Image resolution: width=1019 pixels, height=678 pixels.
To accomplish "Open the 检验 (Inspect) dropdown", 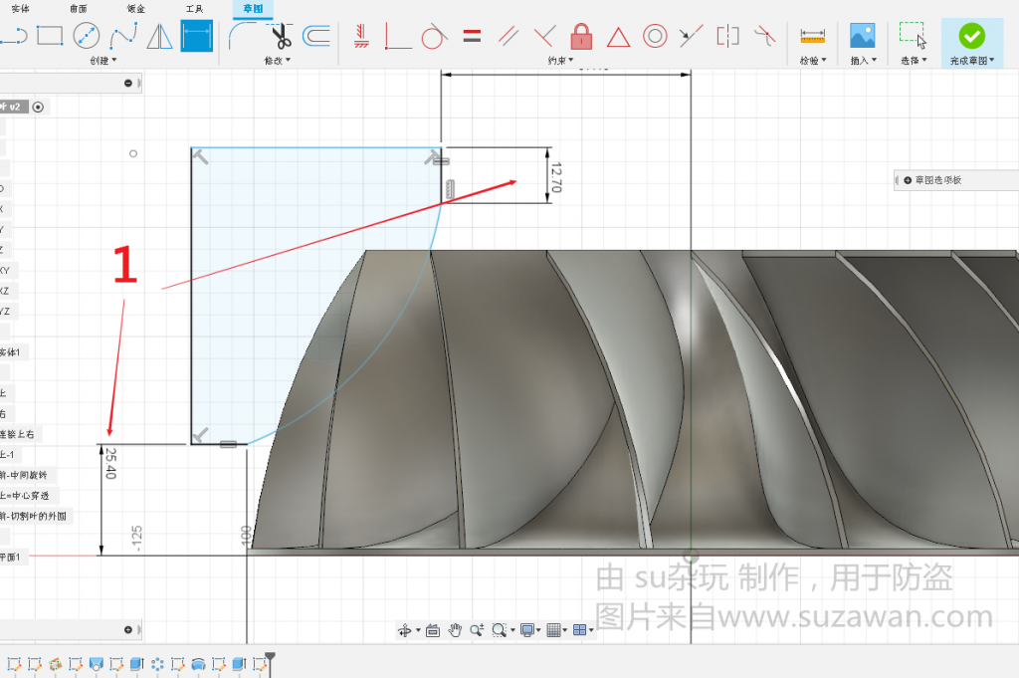I will pyautogui.click(x=813, y=61).
